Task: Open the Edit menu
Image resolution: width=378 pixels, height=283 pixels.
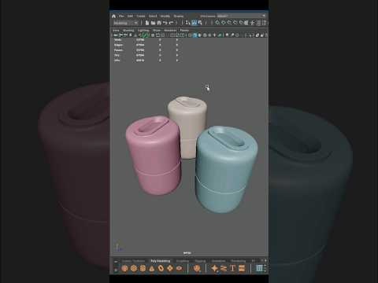Action: (x=130, y=16)
